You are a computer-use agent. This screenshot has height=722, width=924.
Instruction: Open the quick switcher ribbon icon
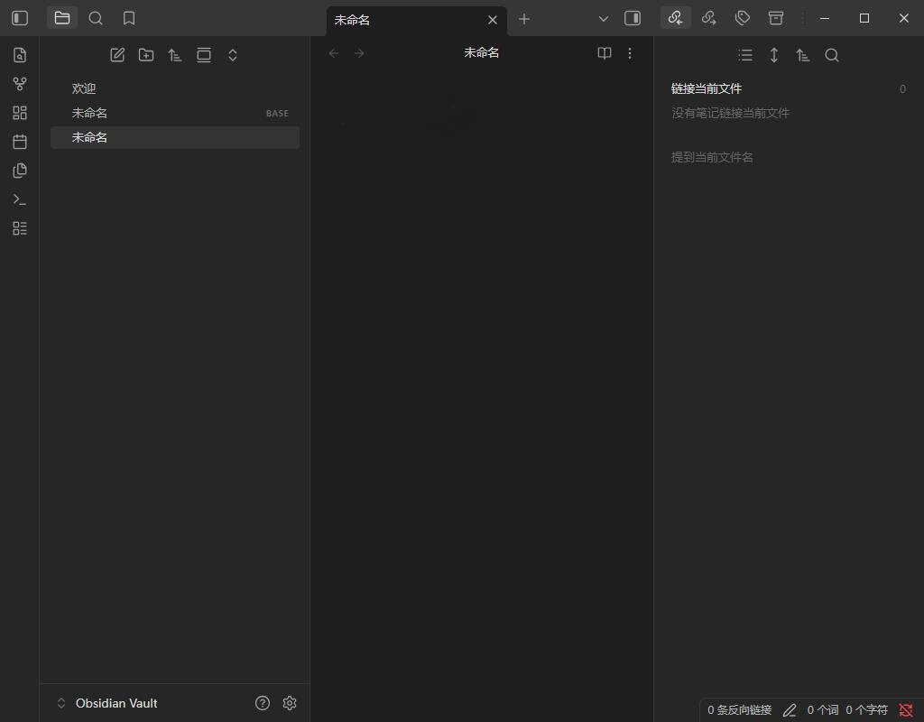[20, 55]
